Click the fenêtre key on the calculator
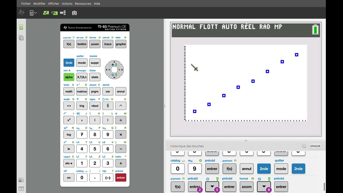The image size is (343, 193). click(x=82, y=44)
